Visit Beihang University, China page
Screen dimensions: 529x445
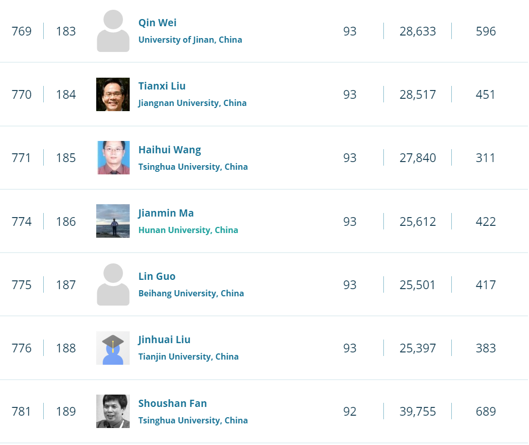[191, 293]
